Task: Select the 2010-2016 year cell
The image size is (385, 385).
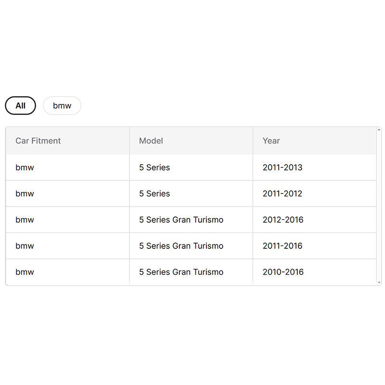Action: [283, 271]
